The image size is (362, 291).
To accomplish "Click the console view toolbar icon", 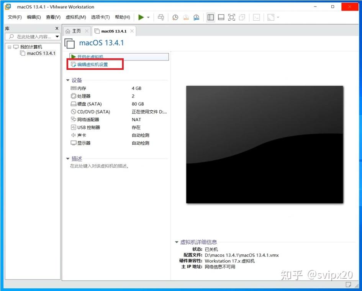I will [x=256, y=17].
